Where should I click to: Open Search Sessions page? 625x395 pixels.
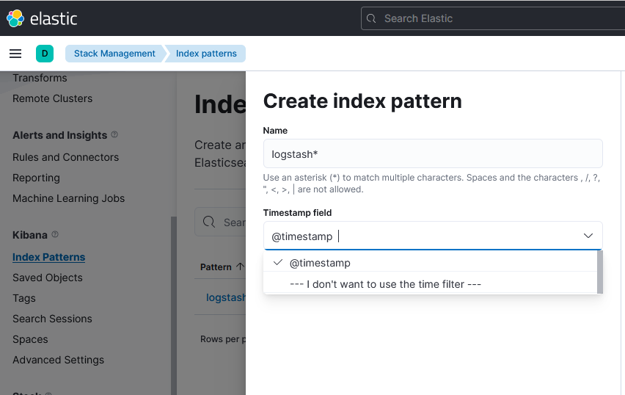tap(52, 319)
